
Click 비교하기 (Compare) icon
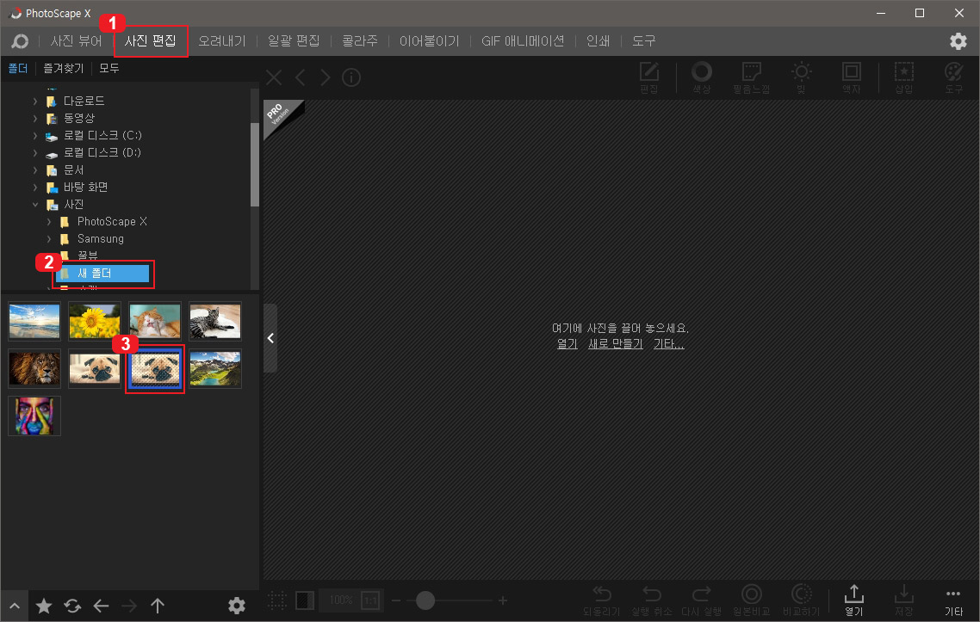[801, 600]
